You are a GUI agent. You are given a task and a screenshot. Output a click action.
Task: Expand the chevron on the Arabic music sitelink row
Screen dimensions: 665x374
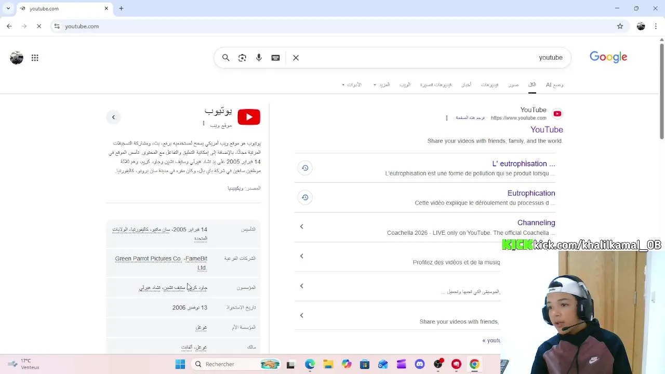[301, 286]
